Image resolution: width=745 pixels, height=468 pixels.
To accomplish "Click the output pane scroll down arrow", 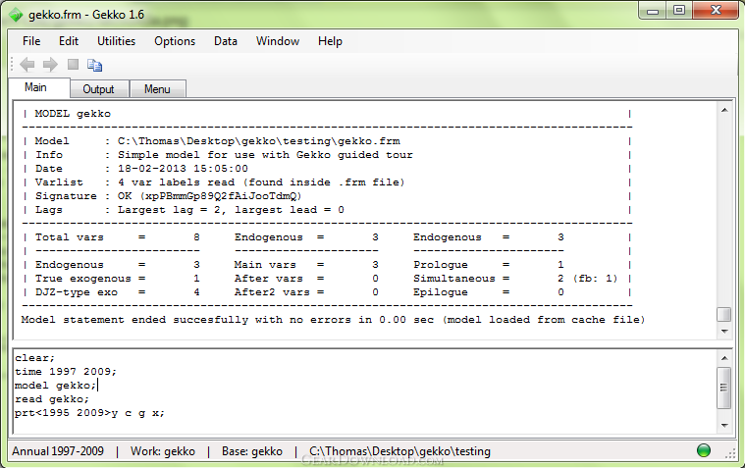I will pos(724,332).
